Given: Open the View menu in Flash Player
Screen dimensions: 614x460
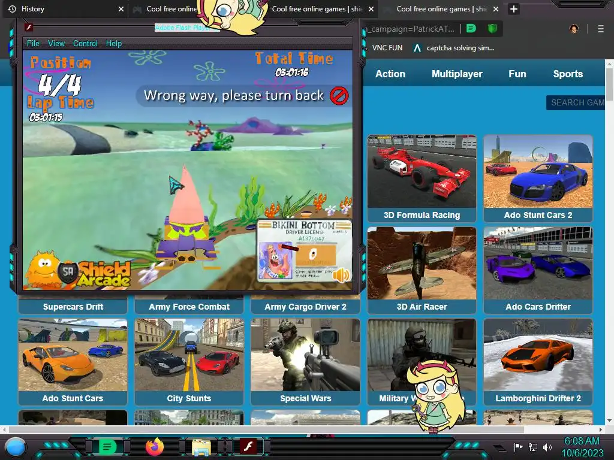Looking at the screenshot, I should point(56,43).
